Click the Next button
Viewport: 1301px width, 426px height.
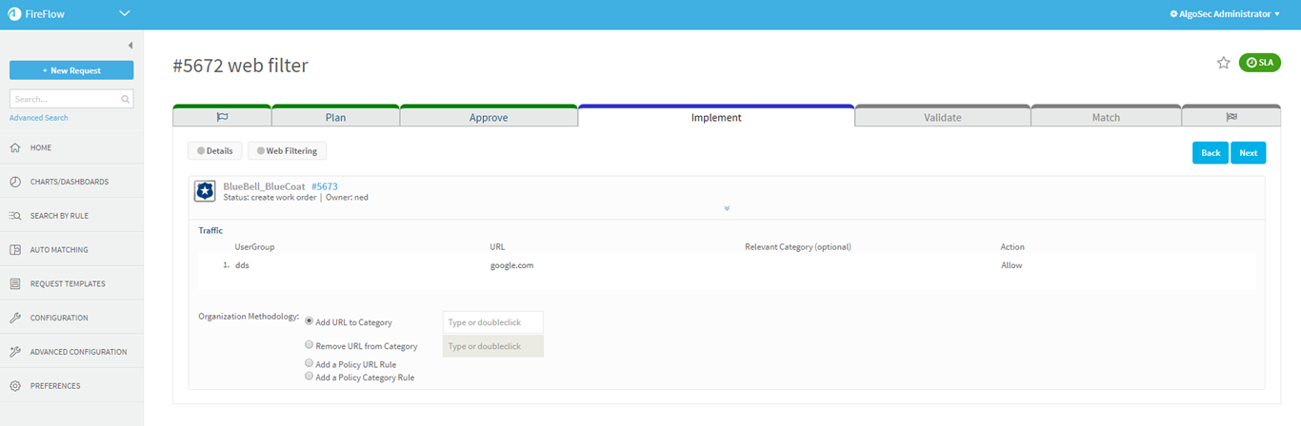point(1248,153)
